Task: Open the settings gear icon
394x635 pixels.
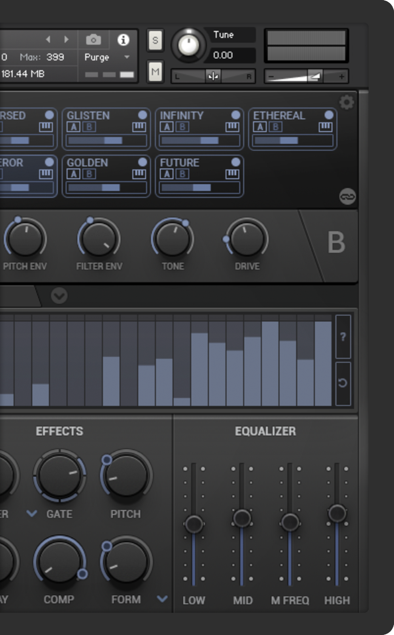Action: 346,102
